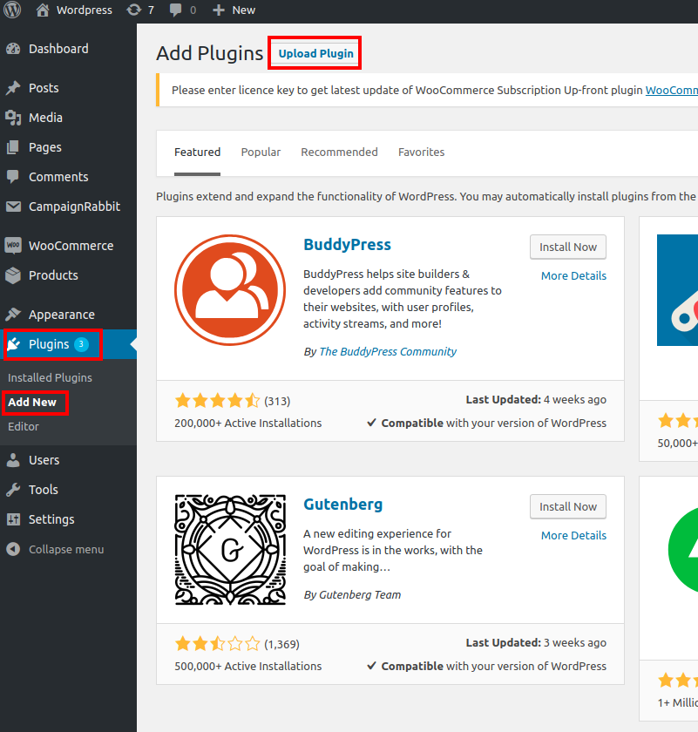Click the '200,000+ Active Installations' text
The width and height of the screenshot is (698, 732).
(x=248, y=423)
